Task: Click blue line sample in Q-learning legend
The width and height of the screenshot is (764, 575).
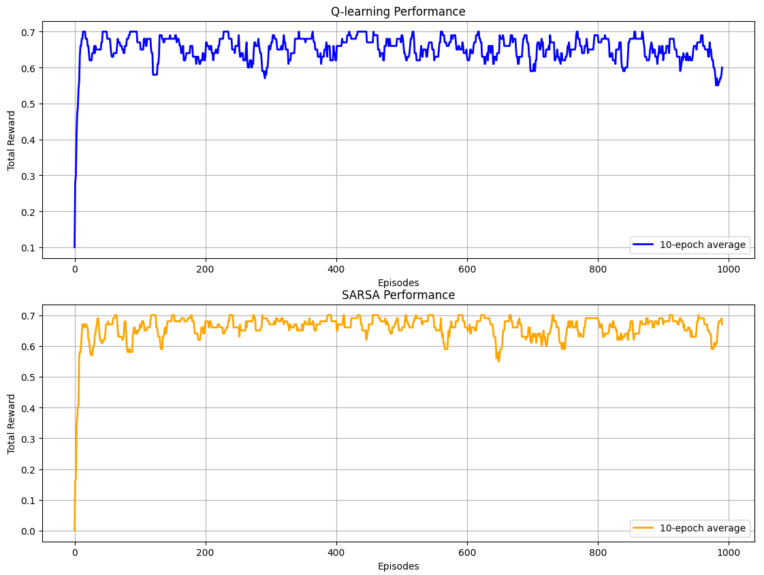Action: (644, 245)
